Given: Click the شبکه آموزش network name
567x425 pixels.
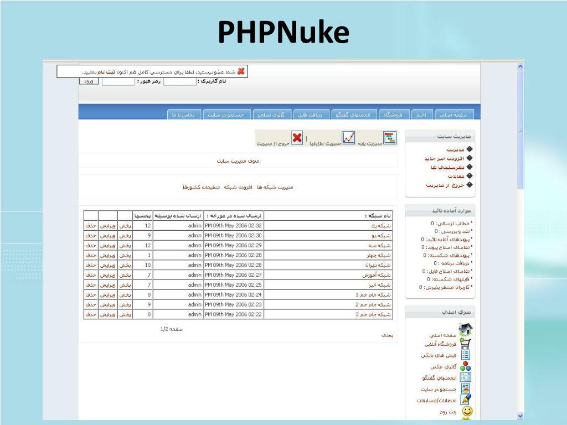Looking at the screenshot, I should 377,275.
